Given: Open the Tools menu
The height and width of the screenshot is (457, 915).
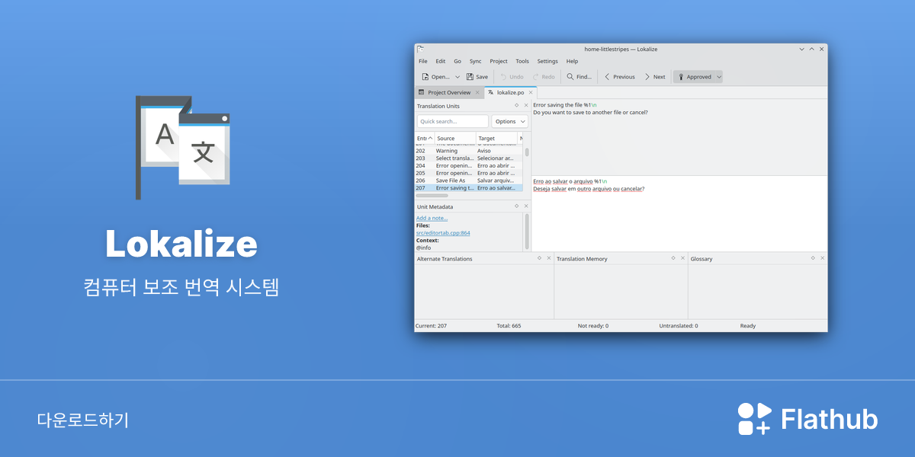Looking at the screenshot, I should click(522, 61).
